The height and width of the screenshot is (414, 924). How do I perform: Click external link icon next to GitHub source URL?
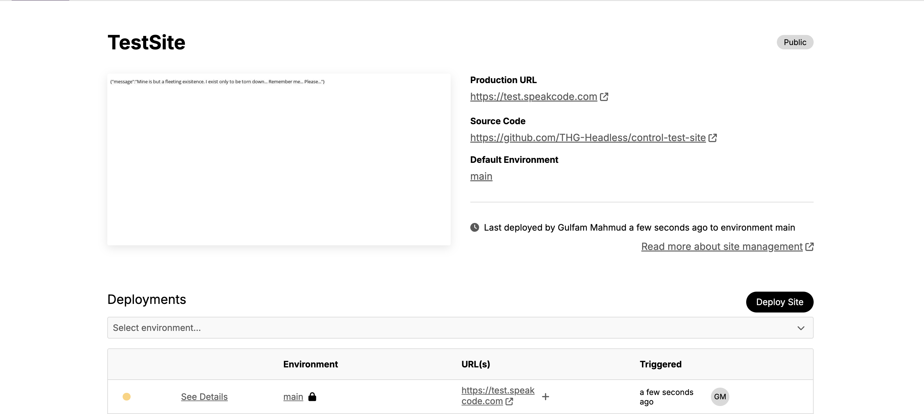click(x=713, y=138)
